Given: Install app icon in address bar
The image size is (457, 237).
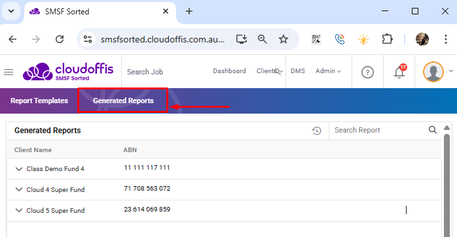Looking at the screenshot, I should click(242, 39).
